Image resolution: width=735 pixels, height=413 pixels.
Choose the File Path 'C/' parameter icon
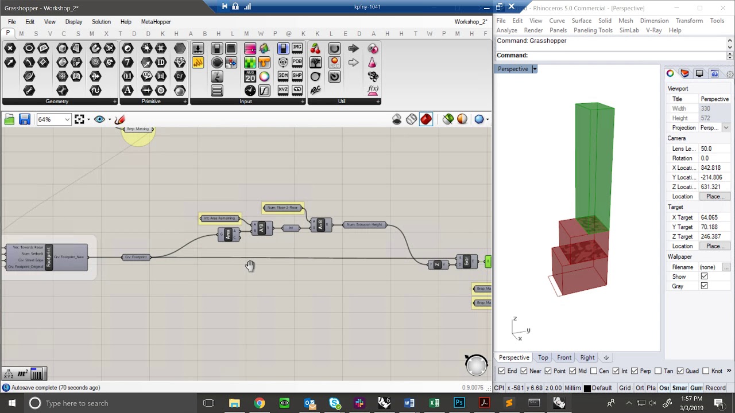(x=180, y=76)
